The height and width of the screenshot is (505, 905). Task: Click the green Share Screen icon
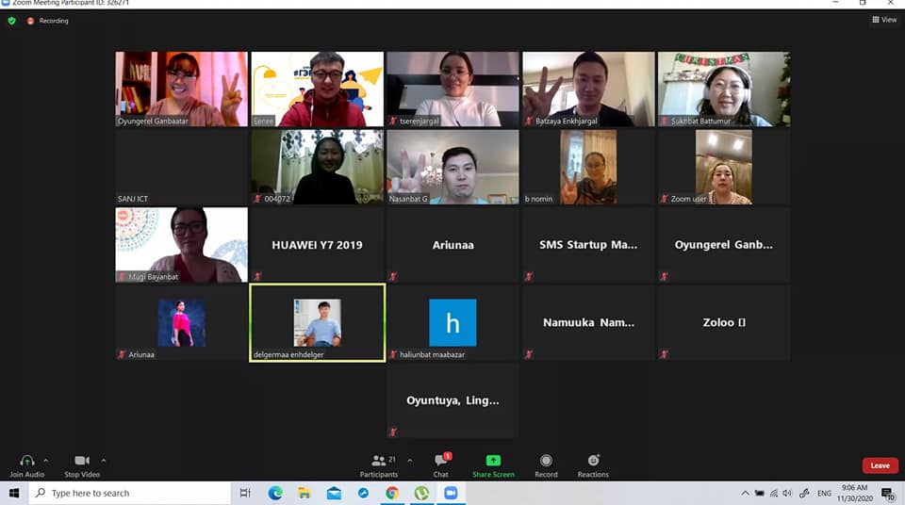point(493,461)
